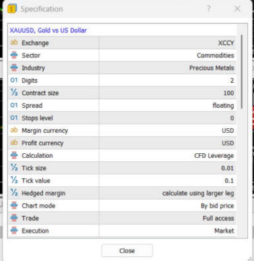Click the CFD Leverage value
This screenshot has width=254, height=261.
tap(214, 156)
